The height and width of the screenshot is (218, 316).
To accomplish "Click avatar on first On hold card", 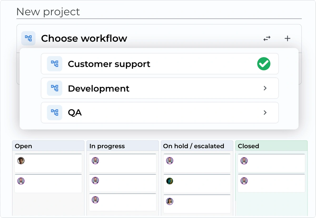I will click(170, 161).
